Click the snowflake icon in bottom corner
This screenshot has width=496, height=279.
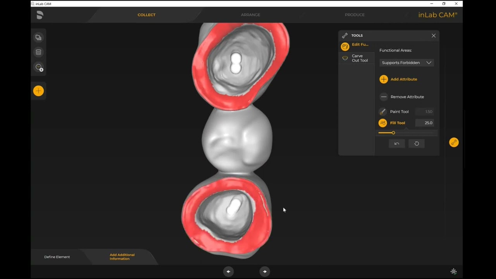pyautogui.click(x=454, y=272)
